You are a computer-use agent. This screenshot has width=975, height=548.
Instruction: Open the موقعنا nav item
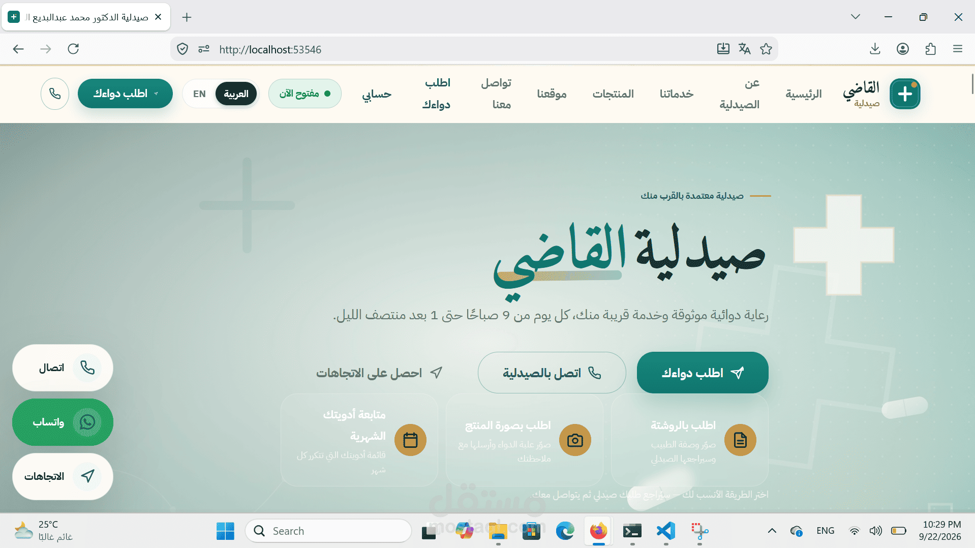point(552,94)
